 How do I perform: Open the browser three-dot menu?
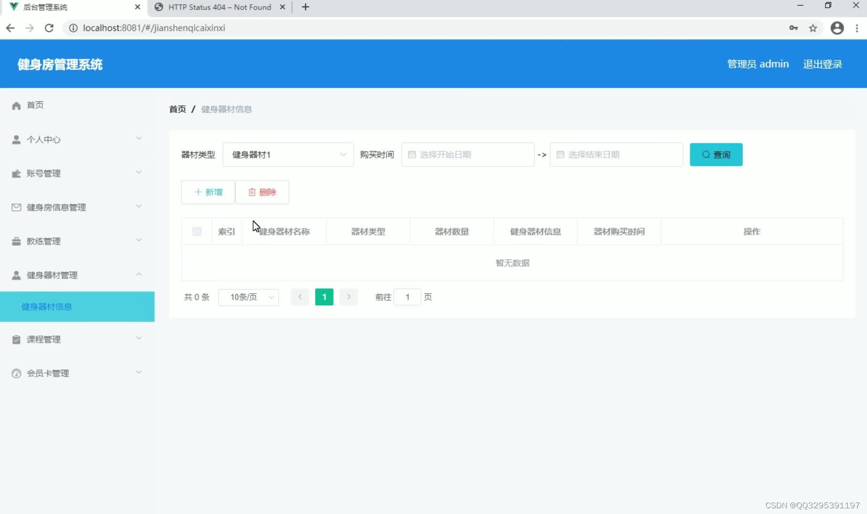(x=857, y=28)
